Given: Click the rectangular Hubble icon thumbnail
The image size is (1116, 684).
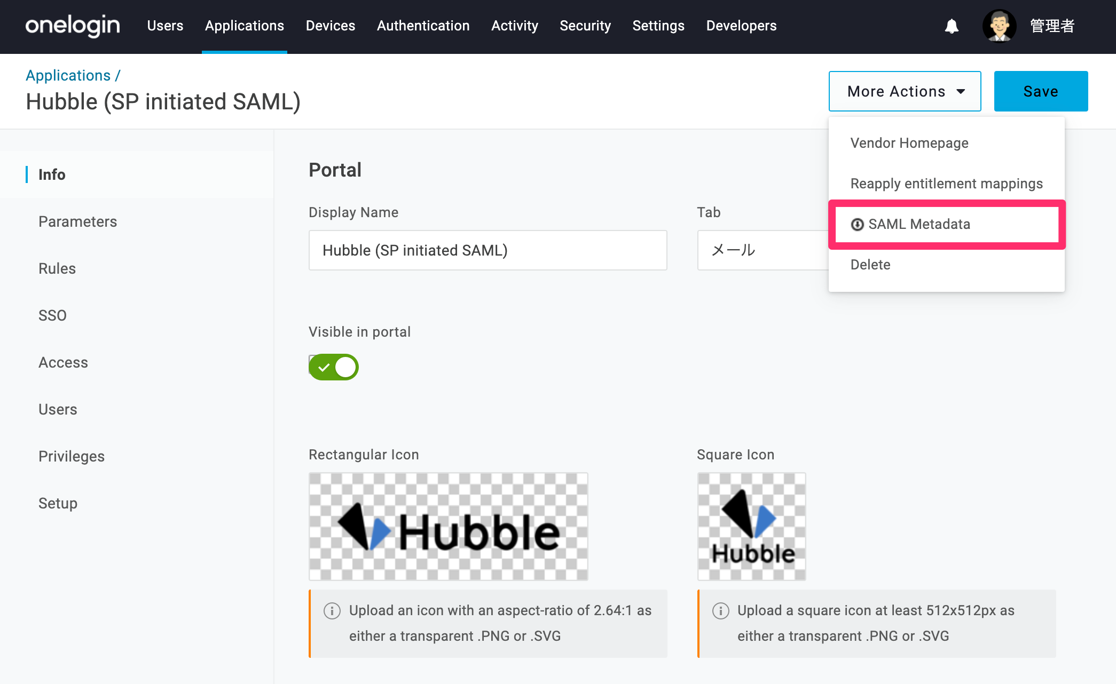Looking at the screenshot, I should click(x=449, y=527).
